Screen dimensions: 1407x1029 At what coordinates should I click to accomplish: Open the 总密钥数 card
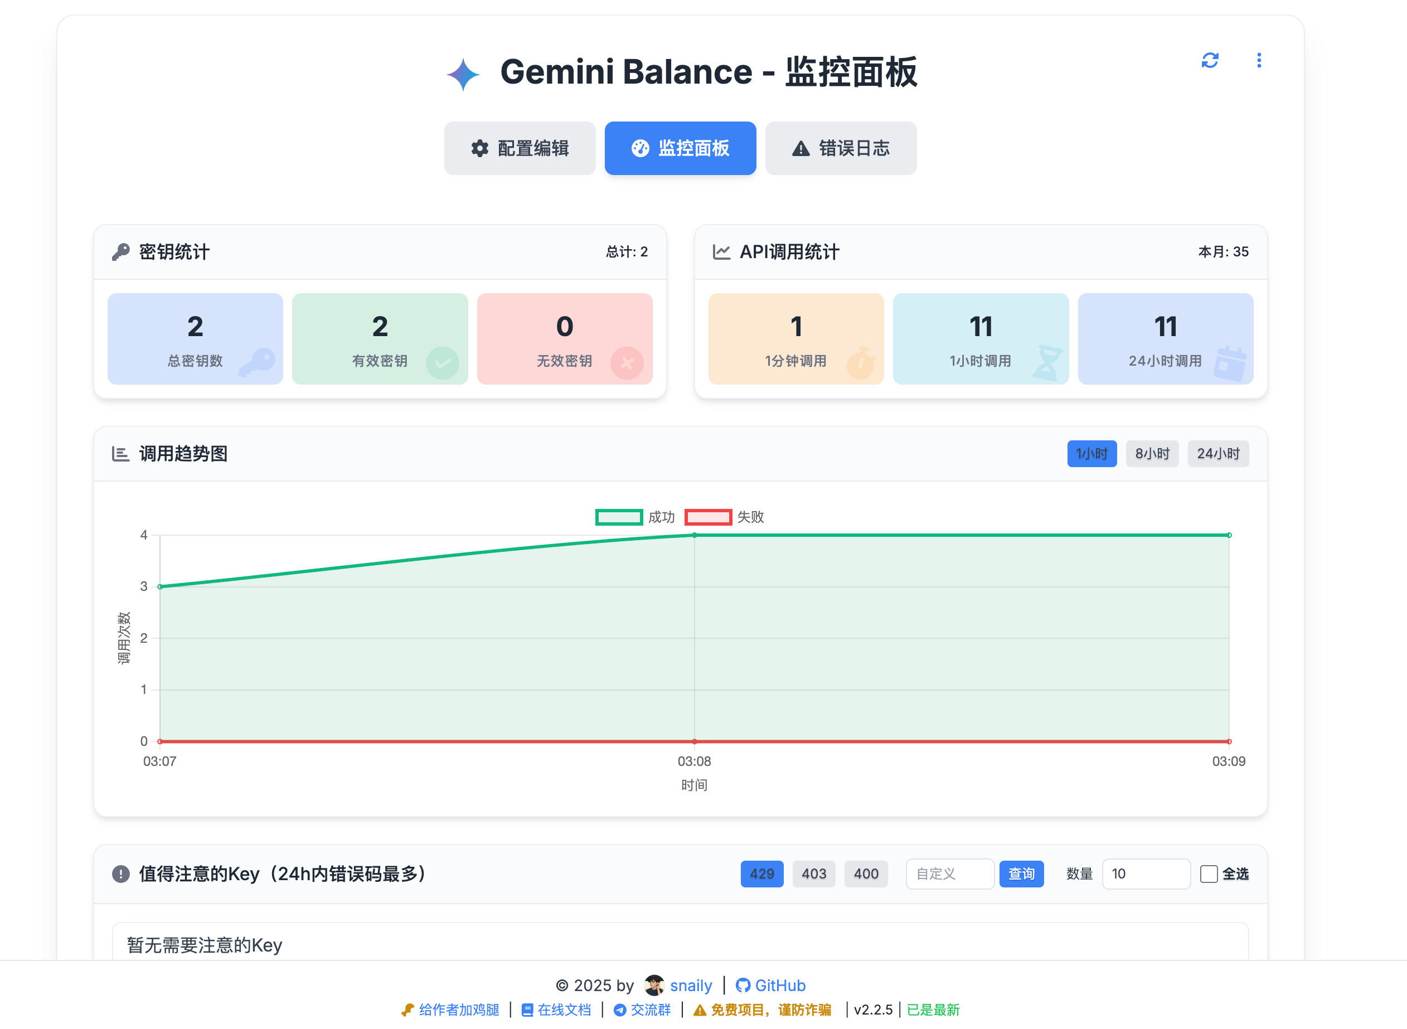point(195,339)
